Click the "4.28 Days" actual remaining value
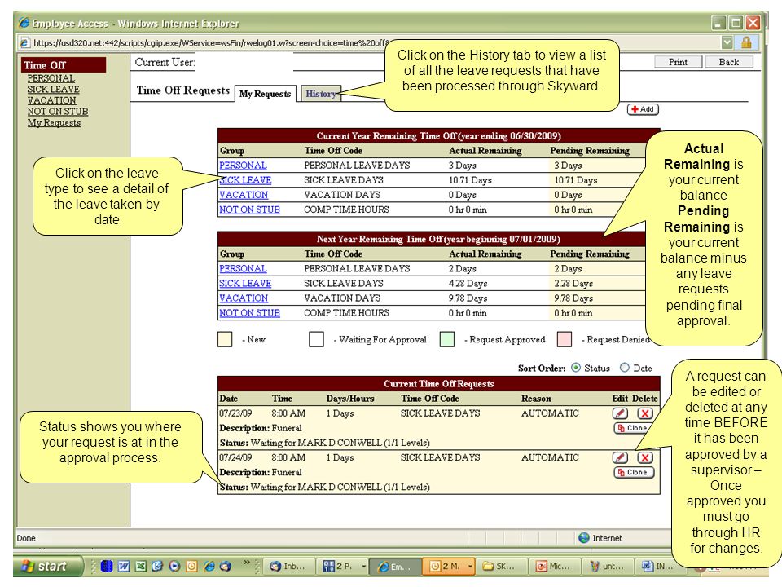Screen dimensions: 782x587 [468, 284]
